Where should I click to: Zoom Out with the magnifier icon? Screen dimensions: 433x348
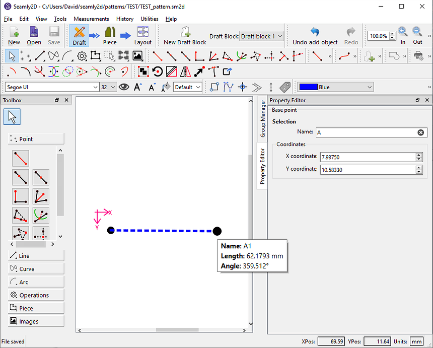pyautogui.click(x=417, y=32)
